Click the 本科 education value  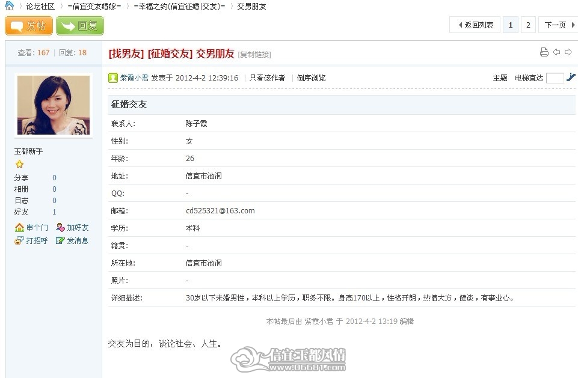193,228
